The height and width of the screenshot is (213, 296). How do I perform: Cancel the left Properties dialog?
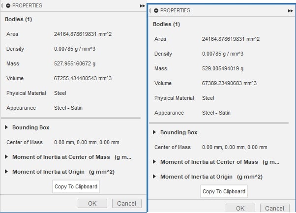click(127, 203)
